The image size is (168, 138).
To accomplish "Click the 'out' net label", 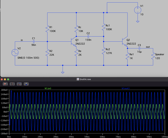I will click(x=148, y=47).
